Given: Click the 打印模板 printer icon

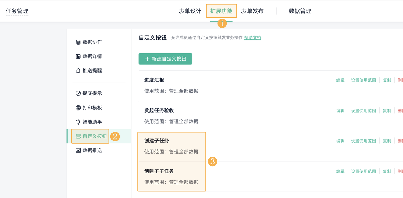Looking at the screenshot, I should click(x=78, y=108).
